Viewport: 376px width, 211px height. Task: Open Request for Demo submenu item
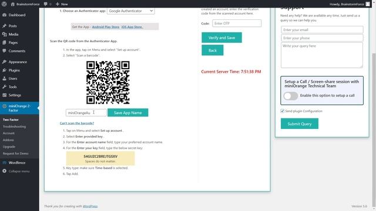click(x=16, y=154)
